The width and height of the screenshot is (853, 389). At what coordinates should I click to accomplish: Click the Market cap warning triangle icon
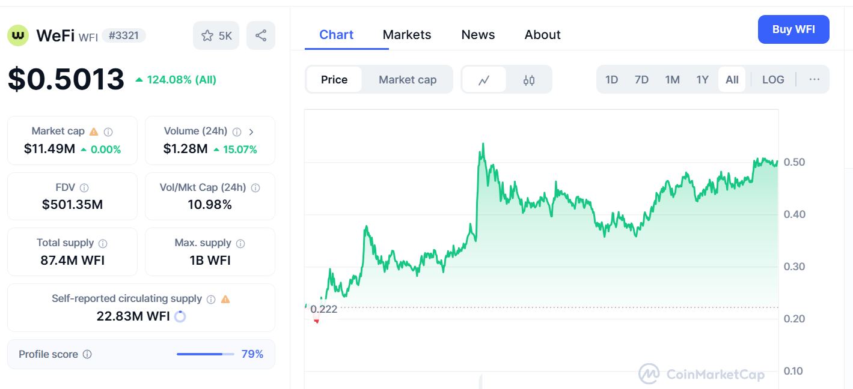point(94,131)
